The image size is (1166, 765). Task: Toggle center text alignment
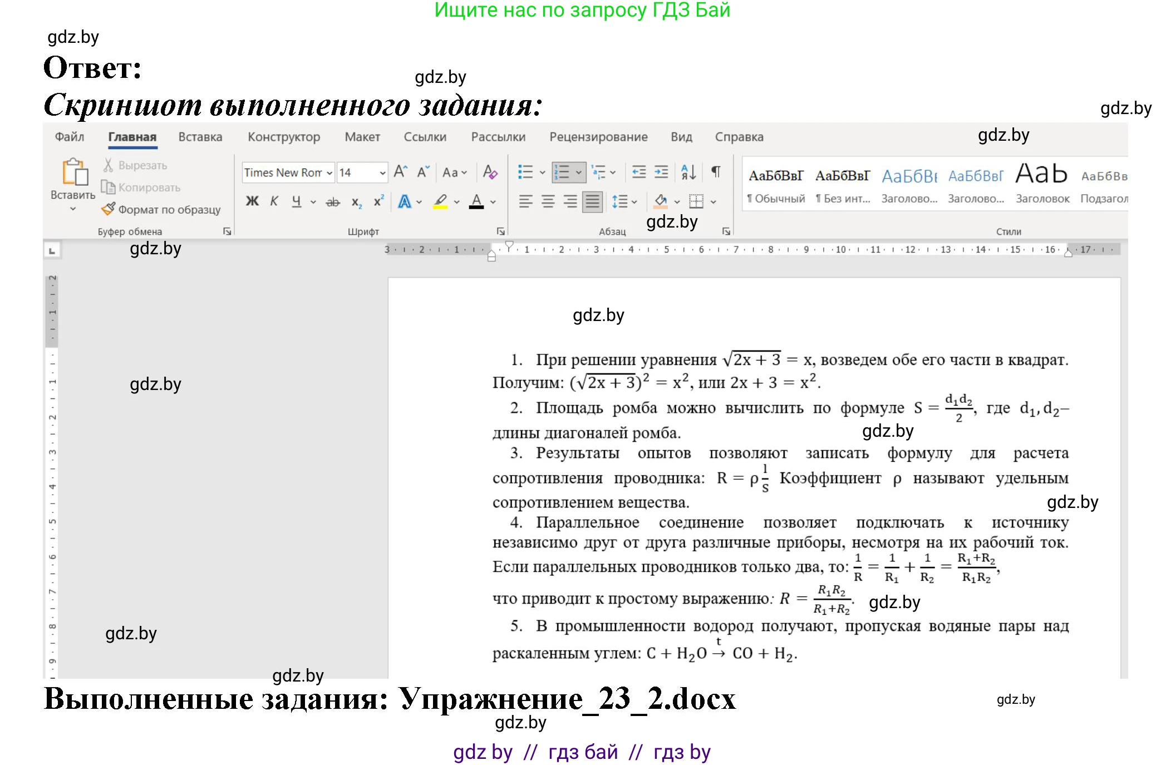click(548, 201)
